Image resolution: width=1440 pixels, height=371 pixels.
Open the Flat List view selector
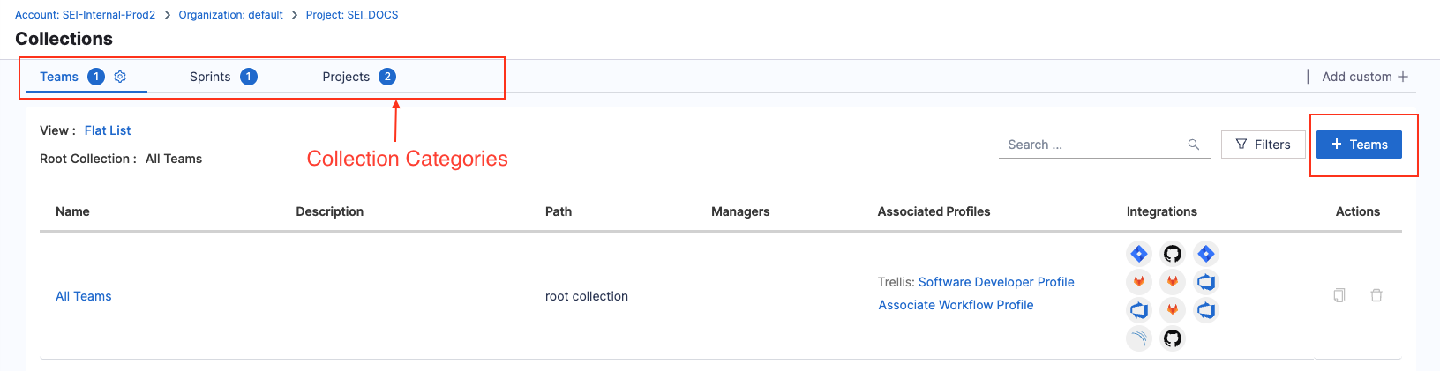108,130
